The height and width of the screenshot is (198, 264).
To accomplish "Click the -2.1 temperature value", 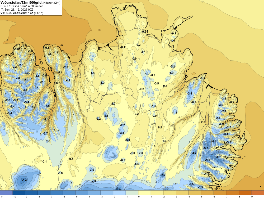I will (224, 111).
